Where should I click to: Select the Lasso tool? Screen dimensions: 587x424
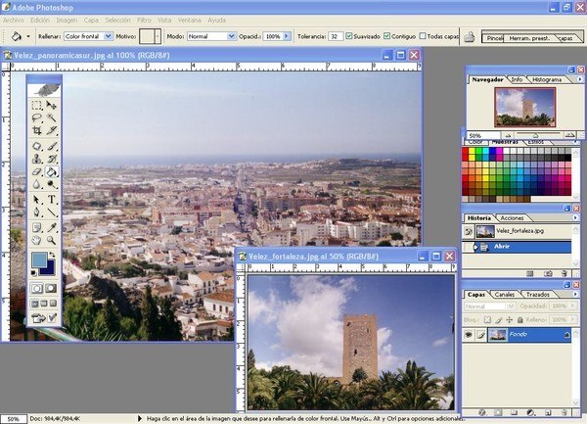tap(37, 117)
